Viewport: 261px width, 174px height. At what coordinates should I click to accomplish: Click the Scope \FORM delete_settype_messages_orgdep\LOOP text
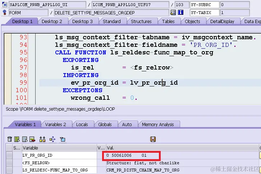click(x=60, y=109)
